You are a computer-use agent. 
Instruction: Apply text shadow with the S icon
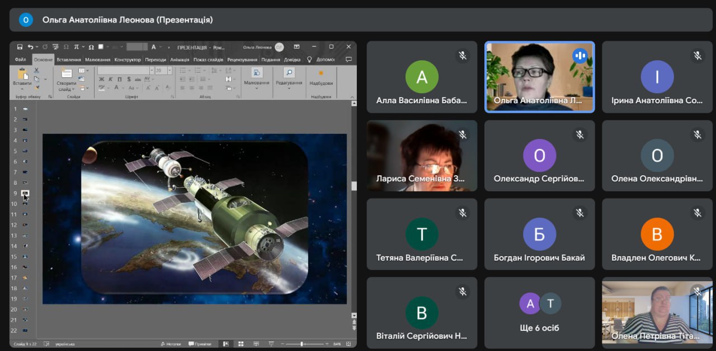click(129, 79)
